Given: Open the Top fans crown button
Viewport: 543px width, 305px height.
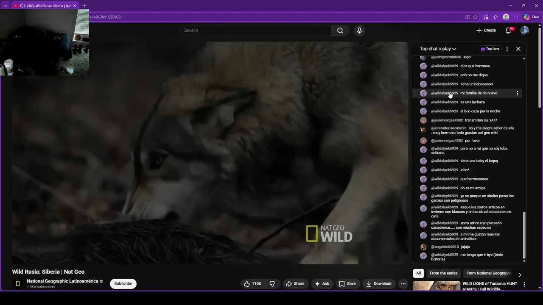Looking at the screenshot, I should pyautogui.click(x=490, y=49).
